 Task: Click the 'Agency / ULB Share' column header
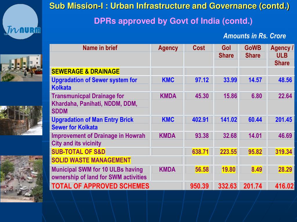(x=282, y=55)
